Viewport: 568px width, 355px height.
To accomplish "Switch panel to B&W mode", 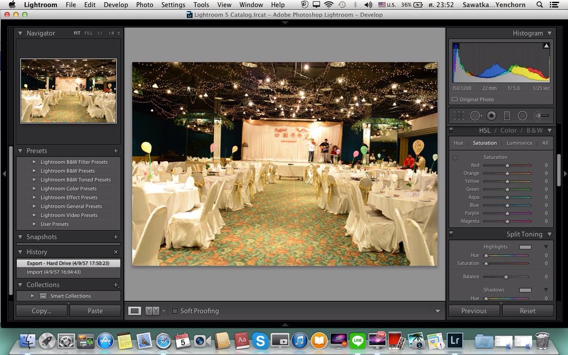I will click(x=535, y=130).
